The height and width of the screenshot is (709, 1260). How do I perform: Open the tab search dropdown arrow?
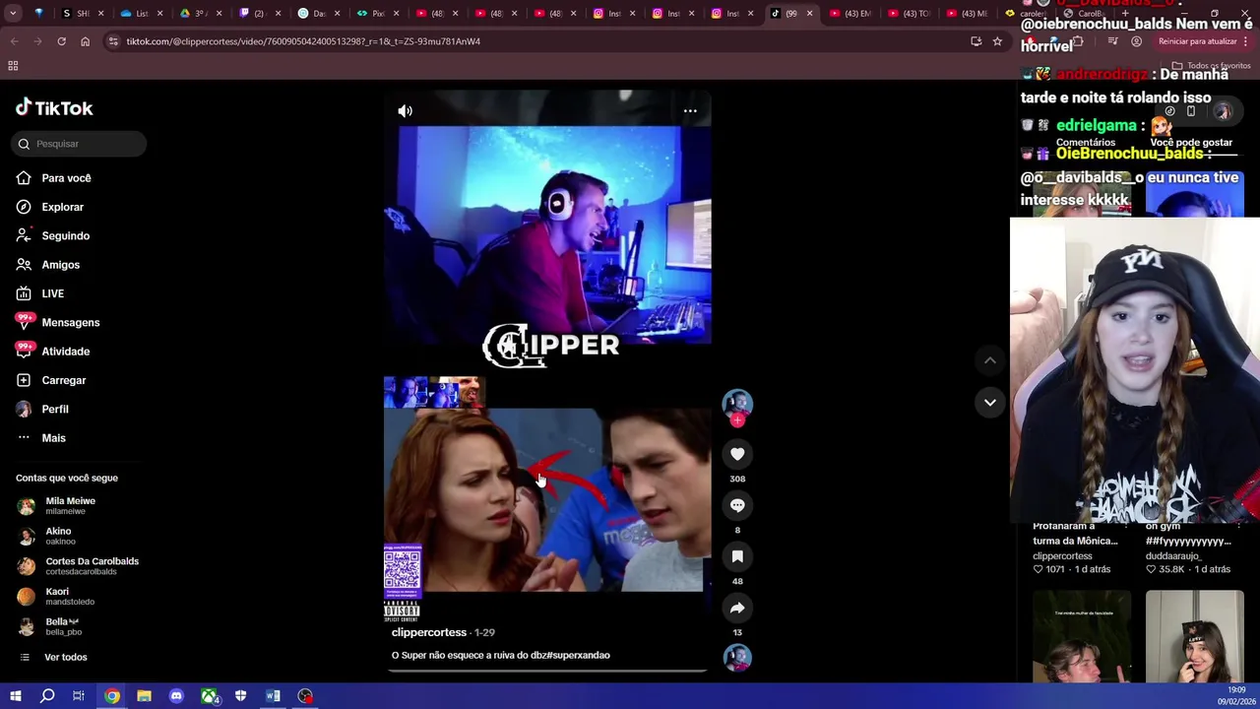[14, 14]
